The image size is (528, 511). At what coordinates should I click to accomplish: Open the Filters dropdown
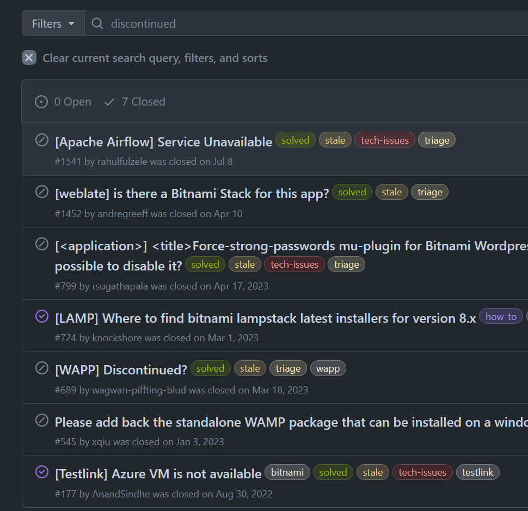pyautogui.click(x=53, y=23)
